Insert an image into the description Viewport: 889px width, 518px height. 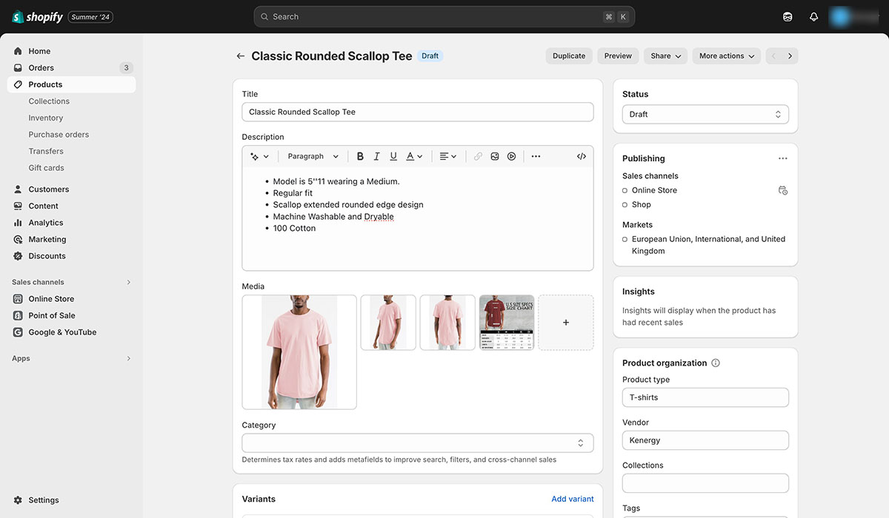click(494, 155)
